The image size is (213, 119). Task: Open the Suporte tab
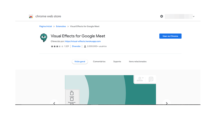pyautogui.click(x=117, y=61)
